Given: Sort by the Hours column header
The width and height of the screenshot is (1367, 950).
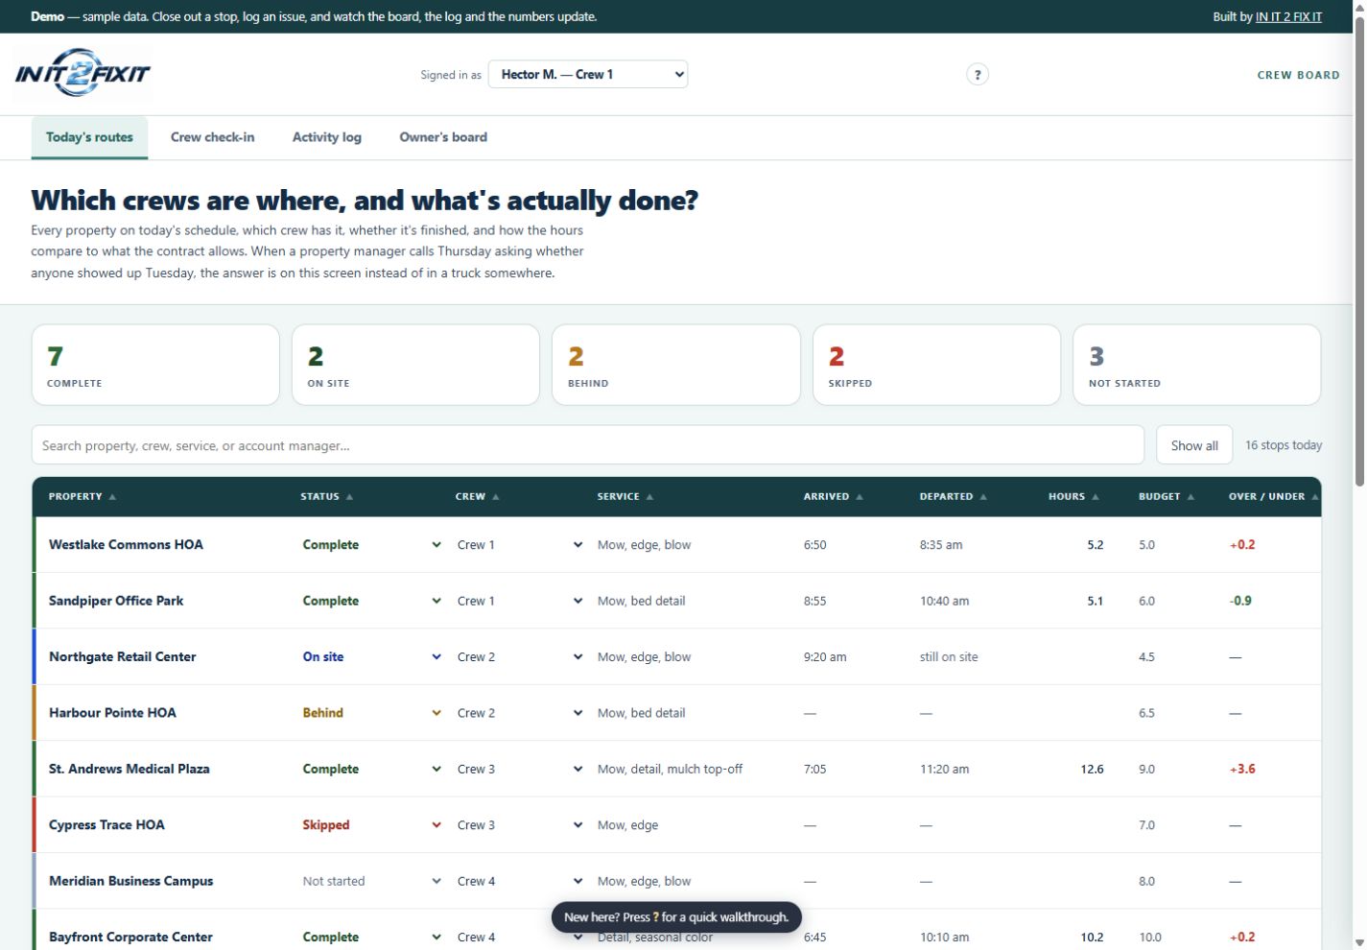Looking at the screenshot, I should pos(1073,496).
